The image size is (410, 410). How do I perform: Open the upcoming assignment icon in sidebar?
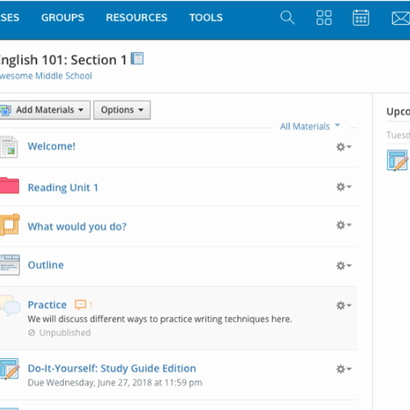397,160
